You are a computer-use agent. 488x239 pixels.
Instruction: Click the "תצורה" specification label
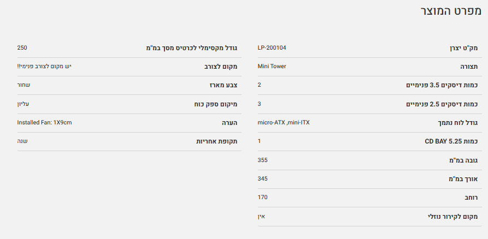coord(468,67)
